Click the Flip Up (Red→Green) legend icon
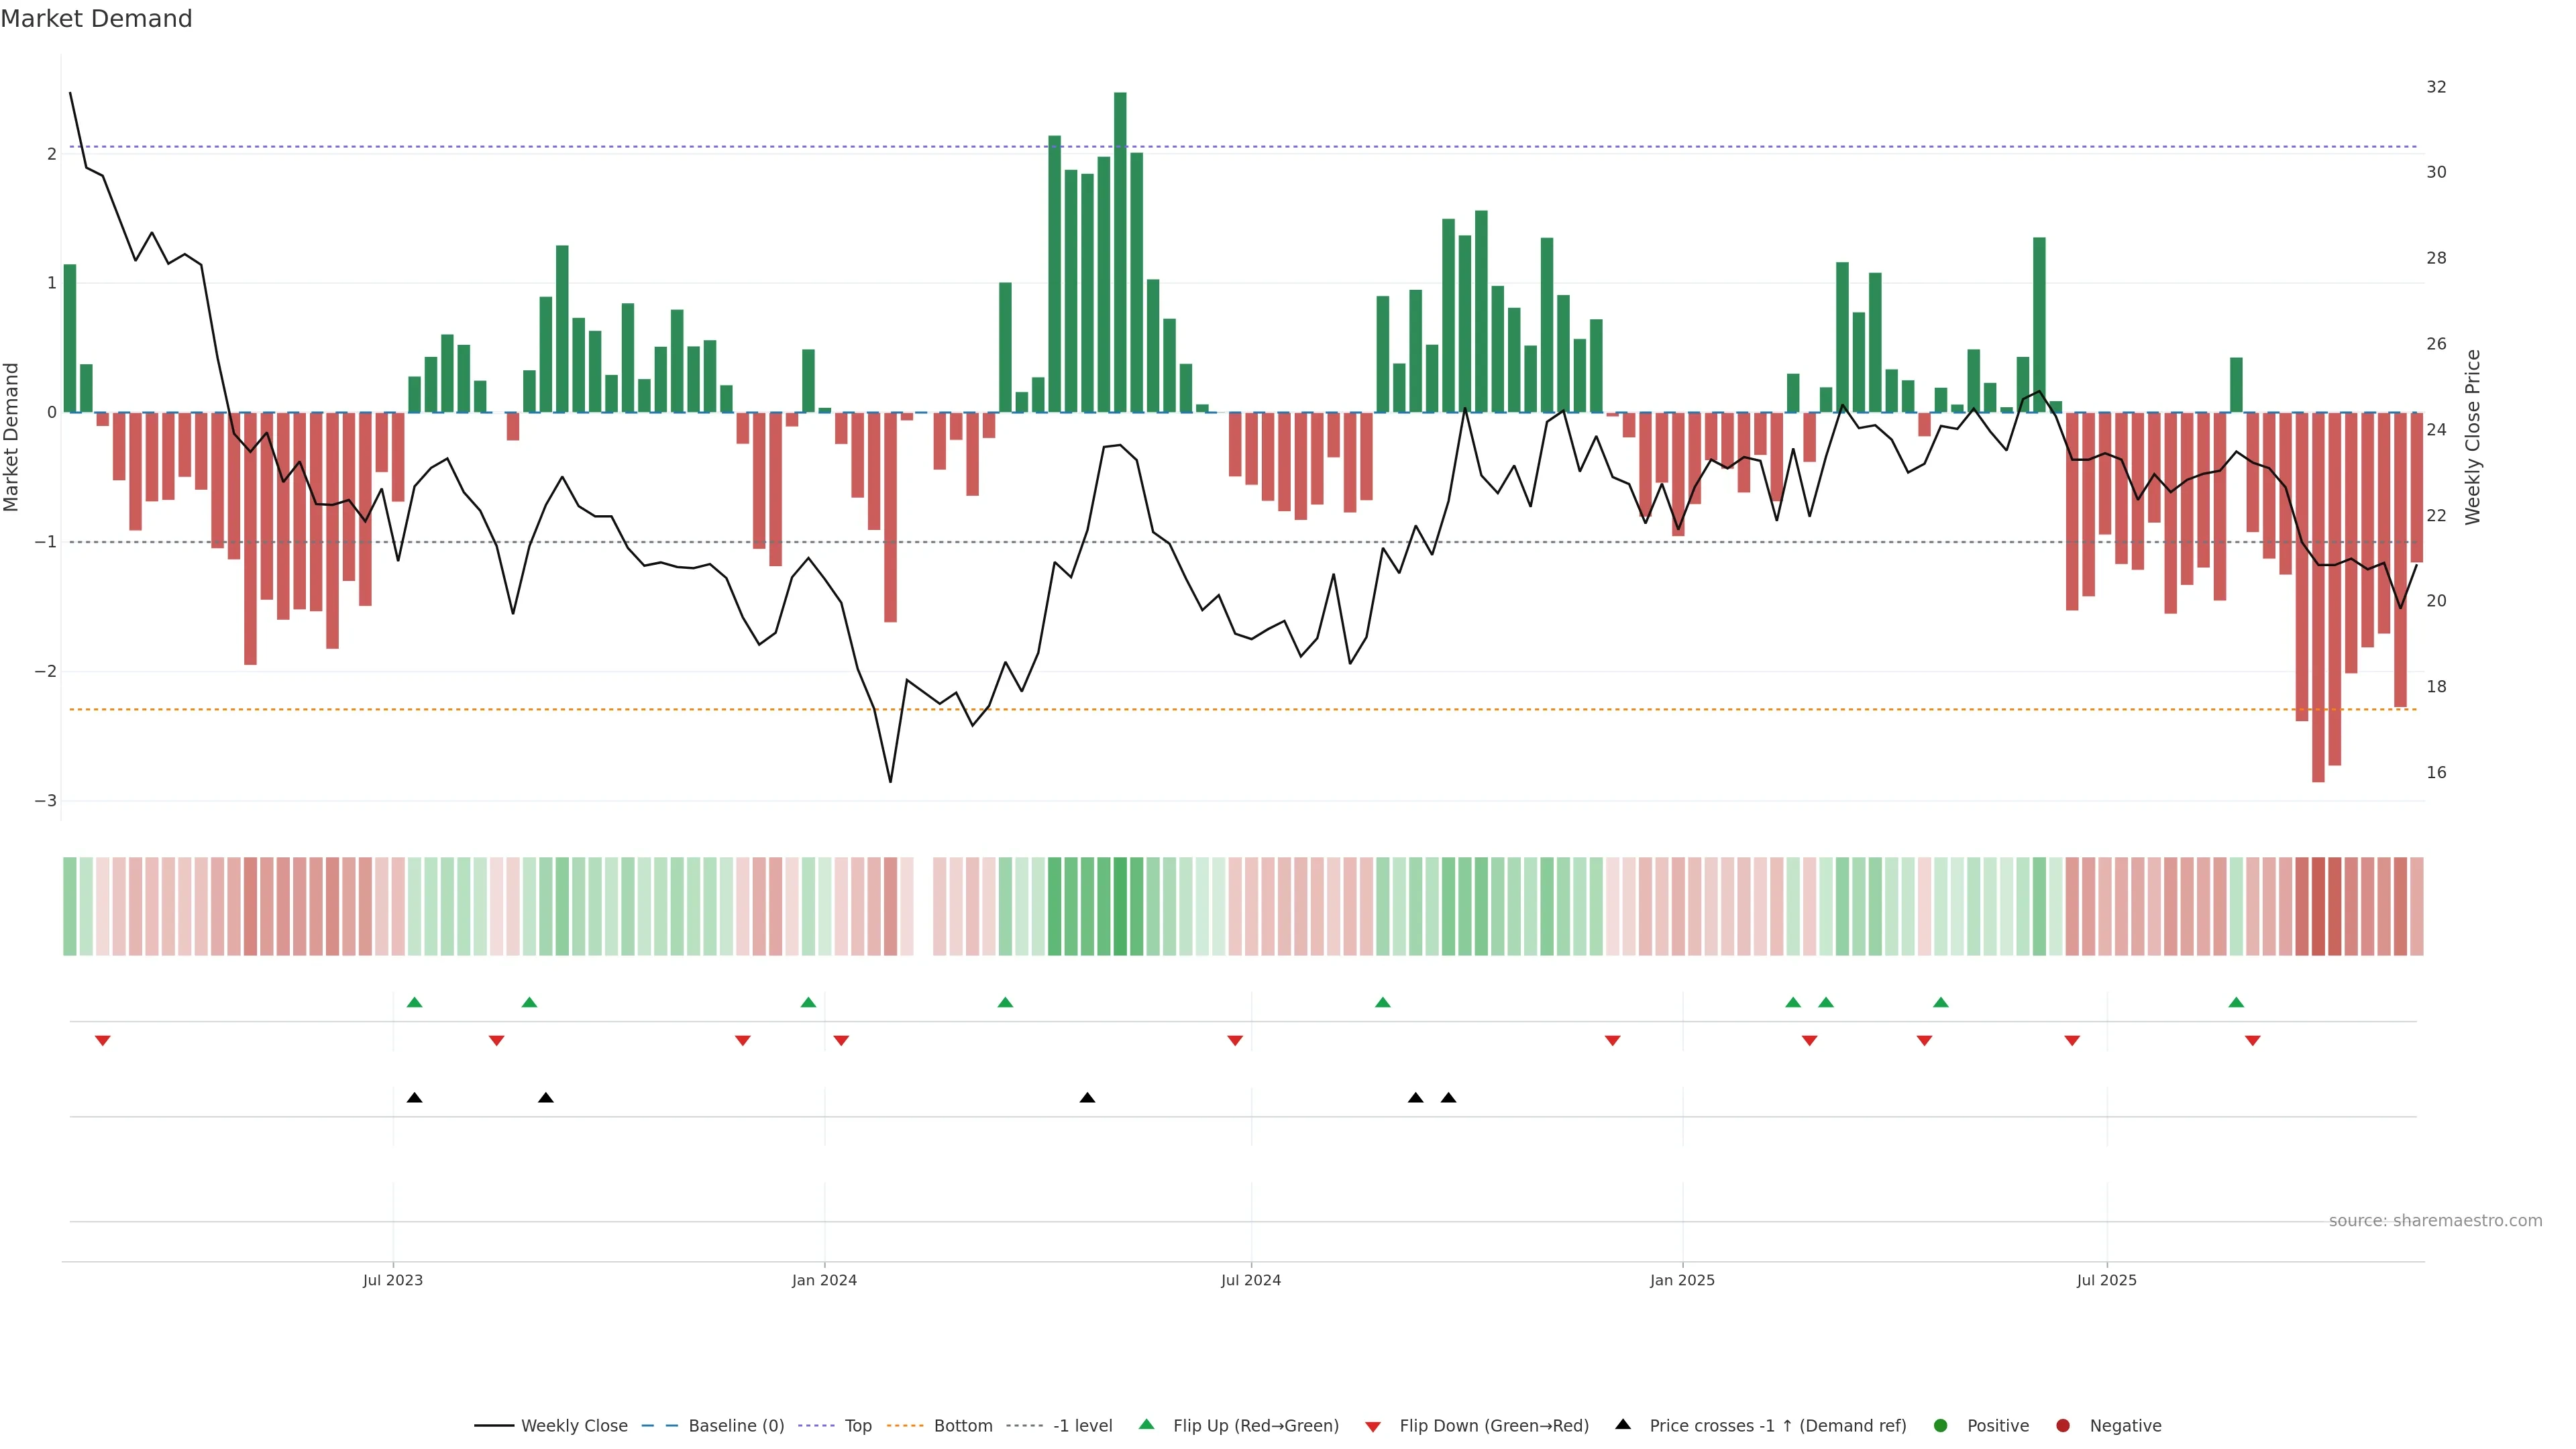The height and width of the screenshot is (1449, 2576). [1147, 1424]
